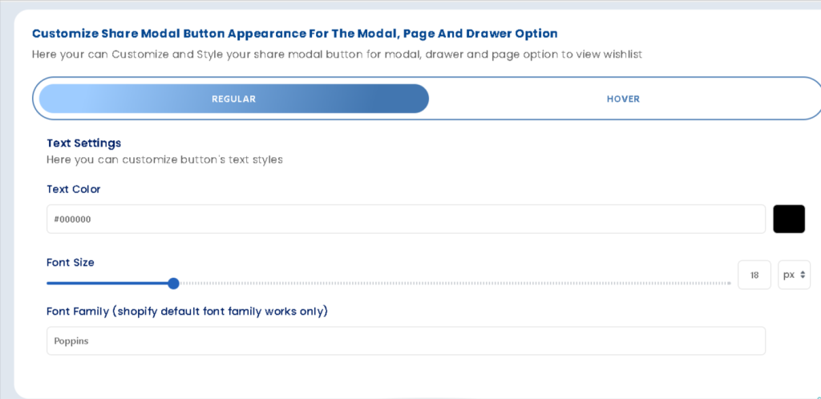This screenshot has width=821, height=399.
Task: Click the Font Family field containing Poppins
Action: coord(406,341)
